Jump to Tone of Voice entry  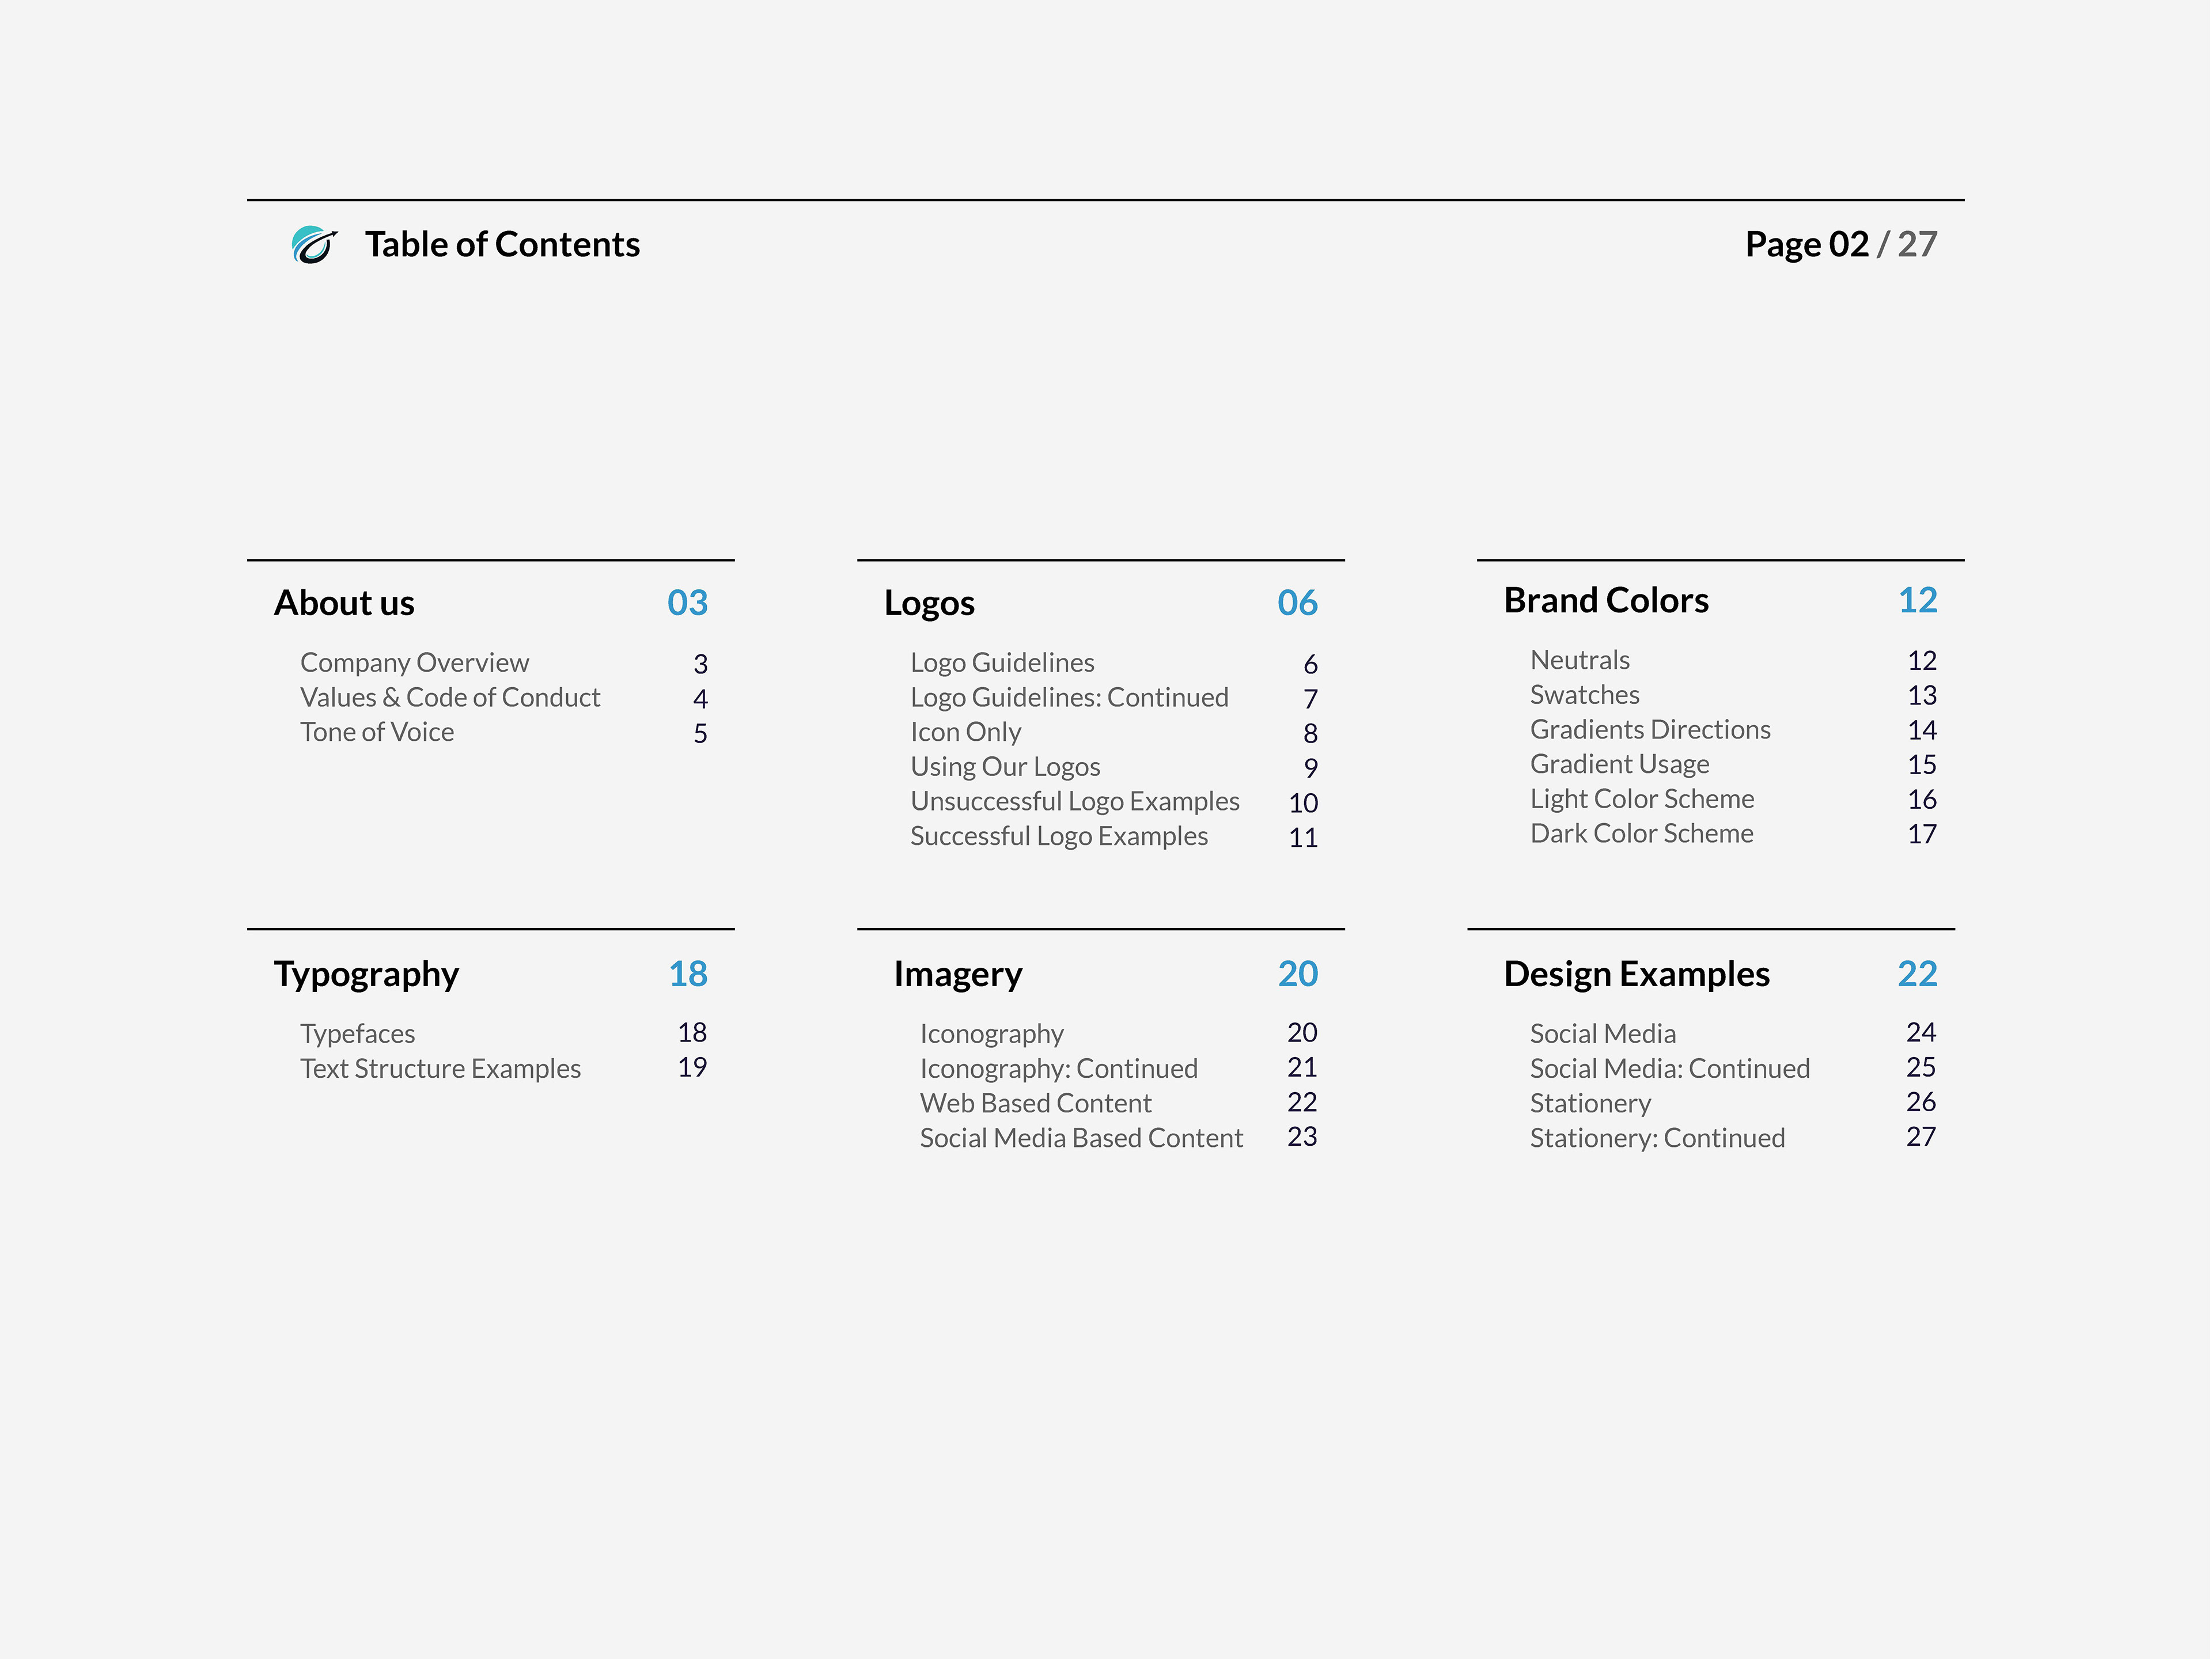[x=377, y=733]
